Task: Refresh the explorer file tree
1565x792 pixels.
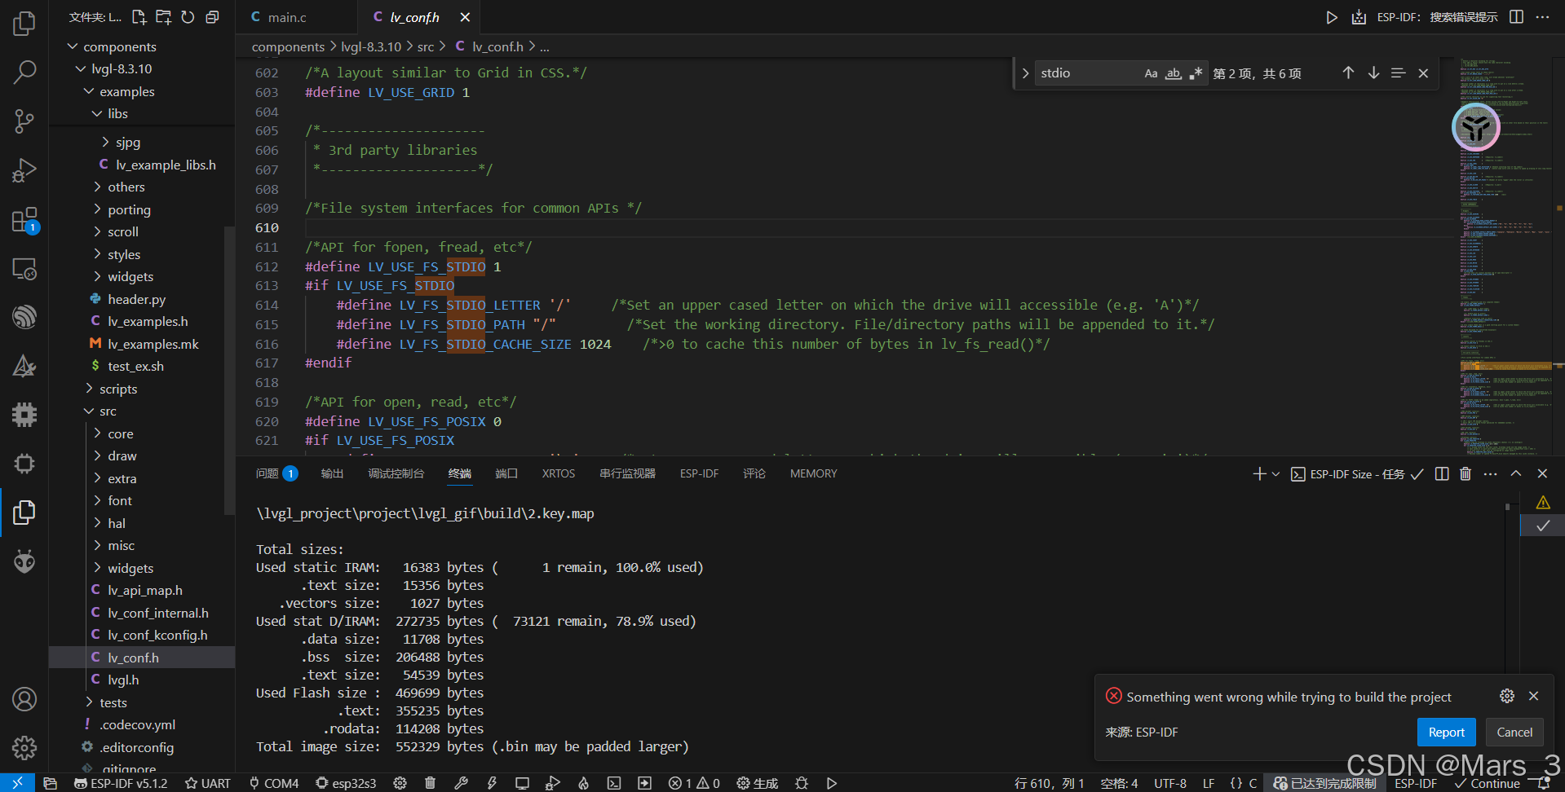Action: (x=188, y=17)
